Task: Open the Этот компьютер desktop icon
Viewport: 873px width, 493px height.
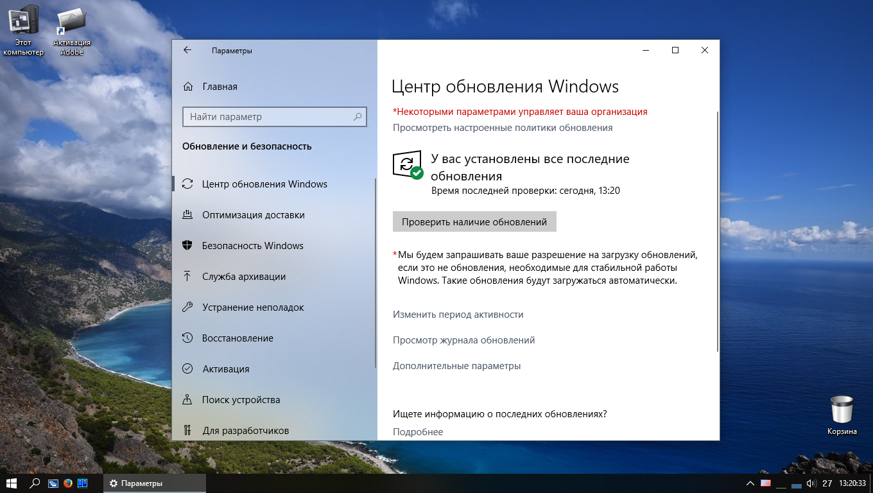Action: 23,31
